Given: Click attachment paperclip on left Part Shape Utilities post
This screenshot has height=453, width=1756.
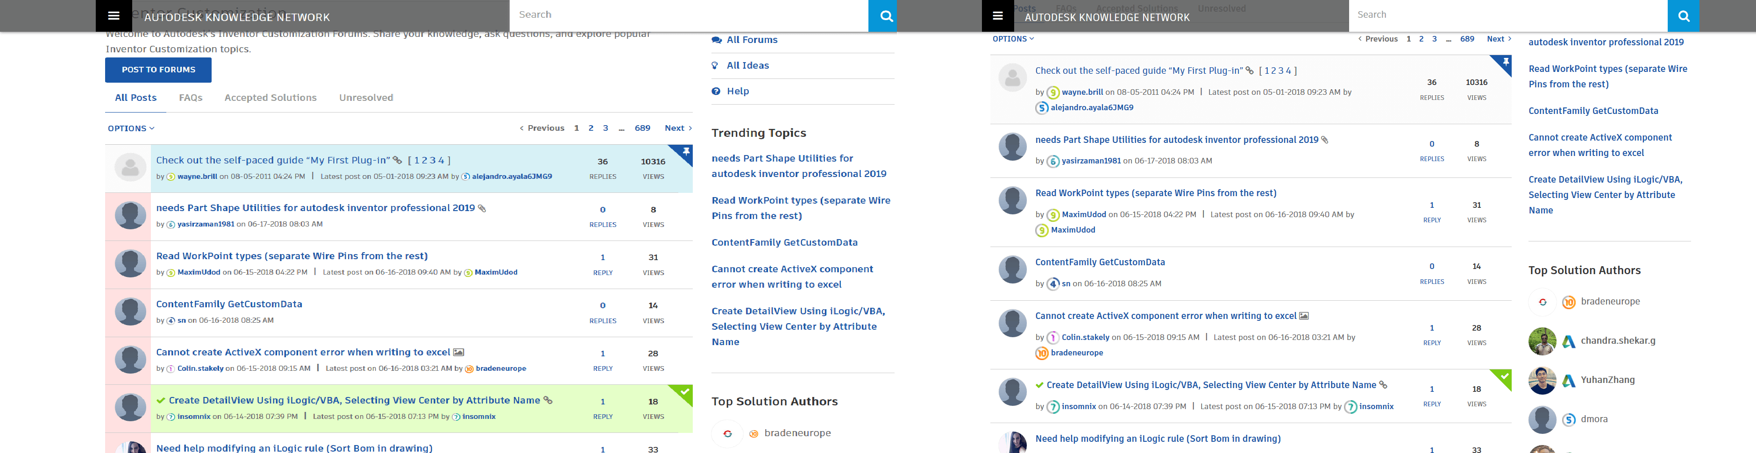Looking at the screenshot, I should (x=482, y=208).
